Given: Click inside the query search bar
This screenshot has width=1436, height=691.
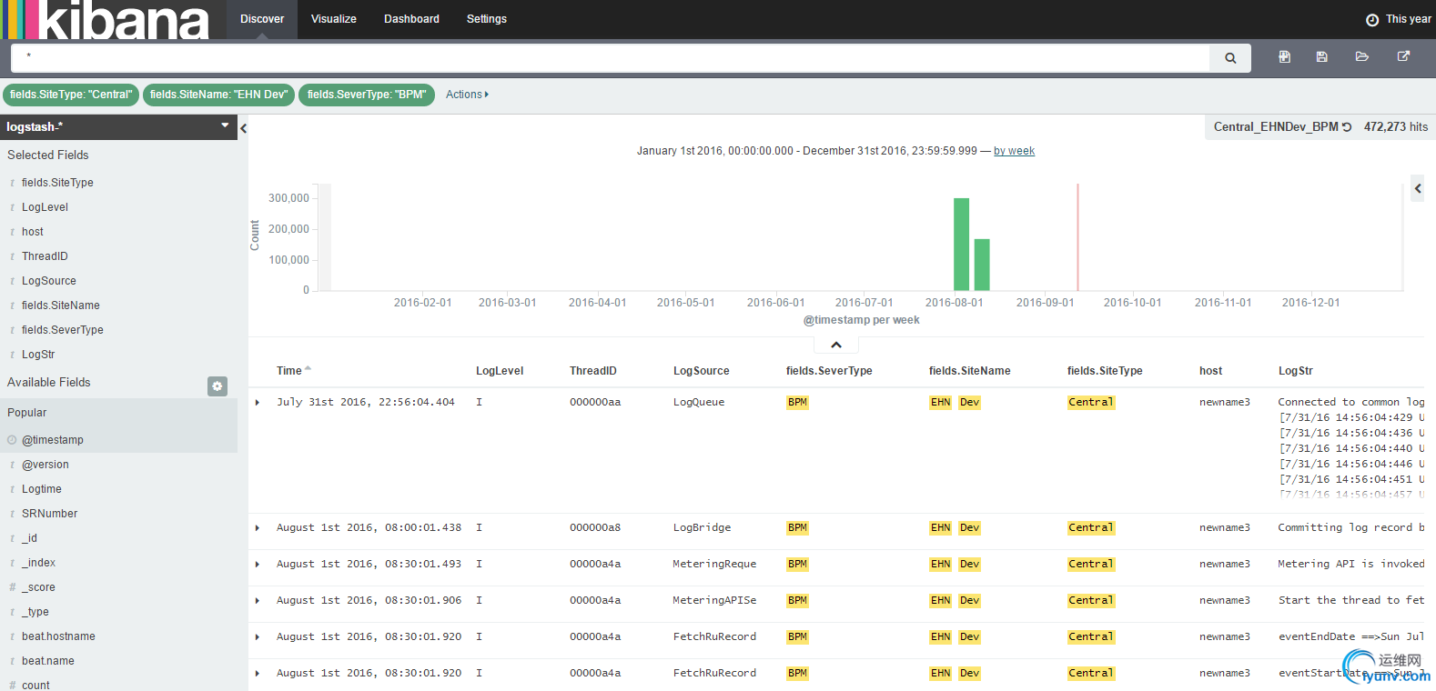Looking at the screenshot, I should [x=610, y=58].
